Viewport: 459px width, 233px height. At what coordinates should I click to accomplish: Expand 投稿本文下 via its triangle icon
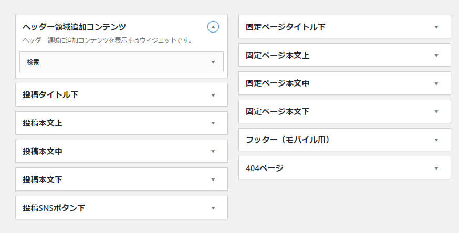coord(213,180)
